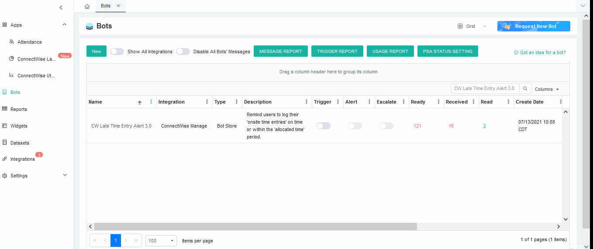
Task: Toggle Disable All Bots' Messages switch
Action: [183, 52]
